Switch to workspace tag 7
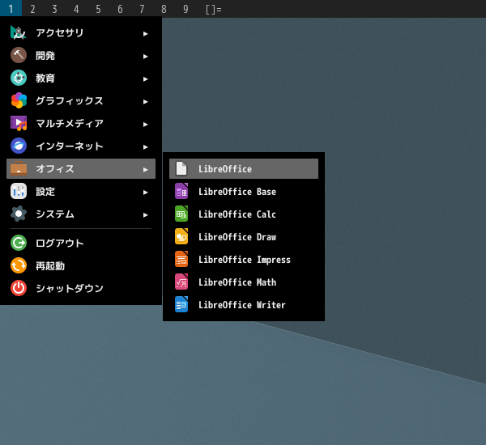This screenshot has height=445, width=486. tap(142, 9)
